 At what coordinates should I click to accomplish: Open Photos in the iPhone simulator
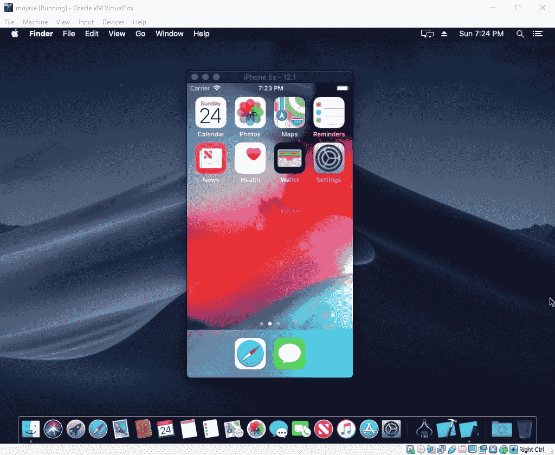pos(250,113)
